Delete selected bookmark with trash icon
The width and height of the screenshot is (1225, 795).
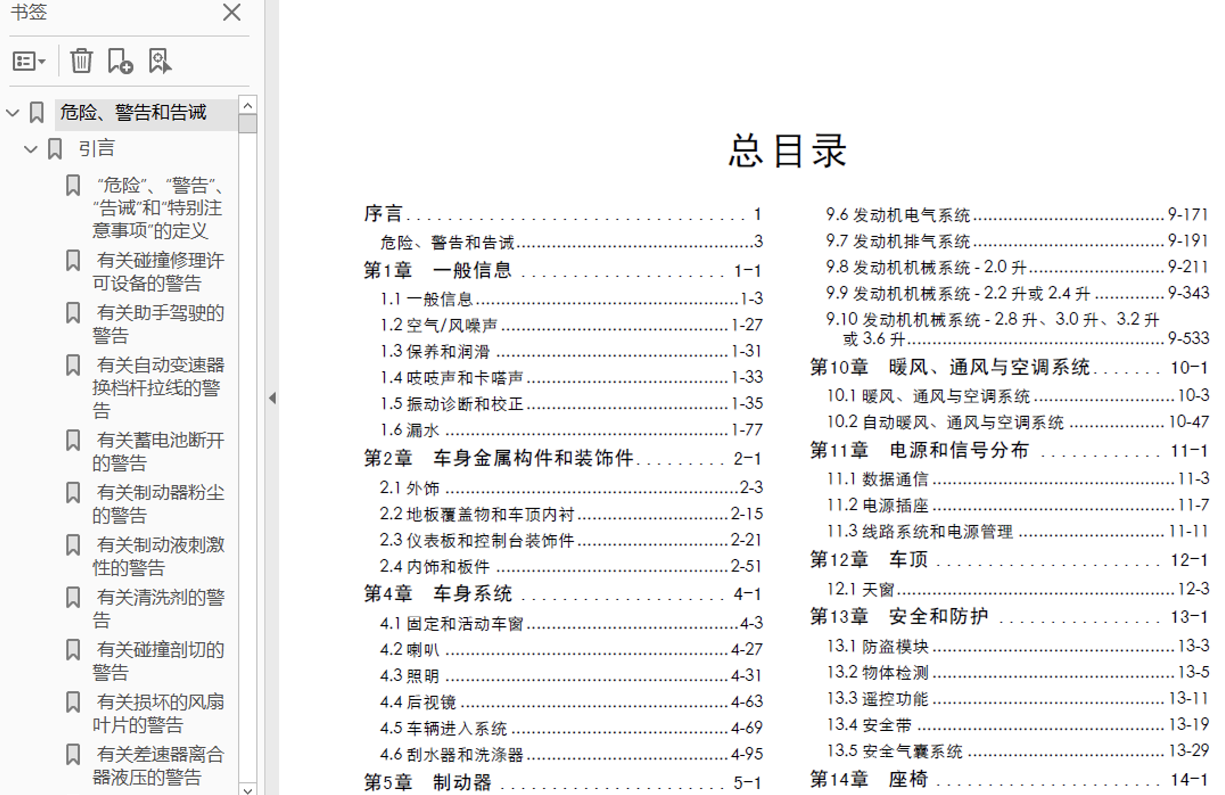81,60
